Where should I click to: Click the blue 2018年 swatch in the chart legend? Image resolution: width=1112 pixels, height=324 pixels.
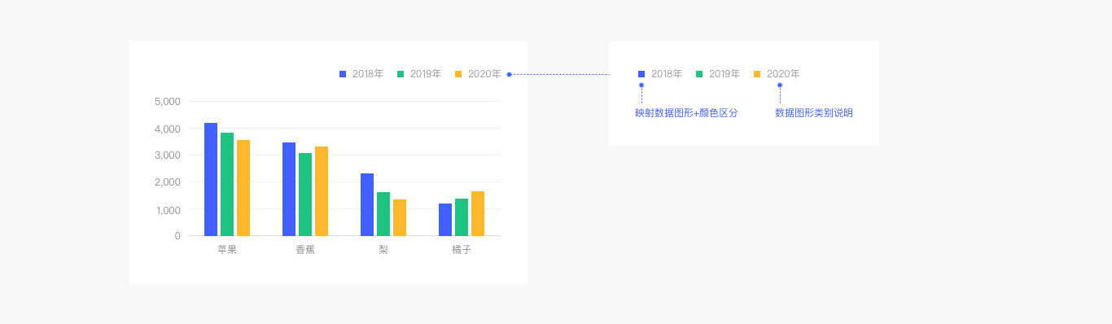click(x=343, y=74)
